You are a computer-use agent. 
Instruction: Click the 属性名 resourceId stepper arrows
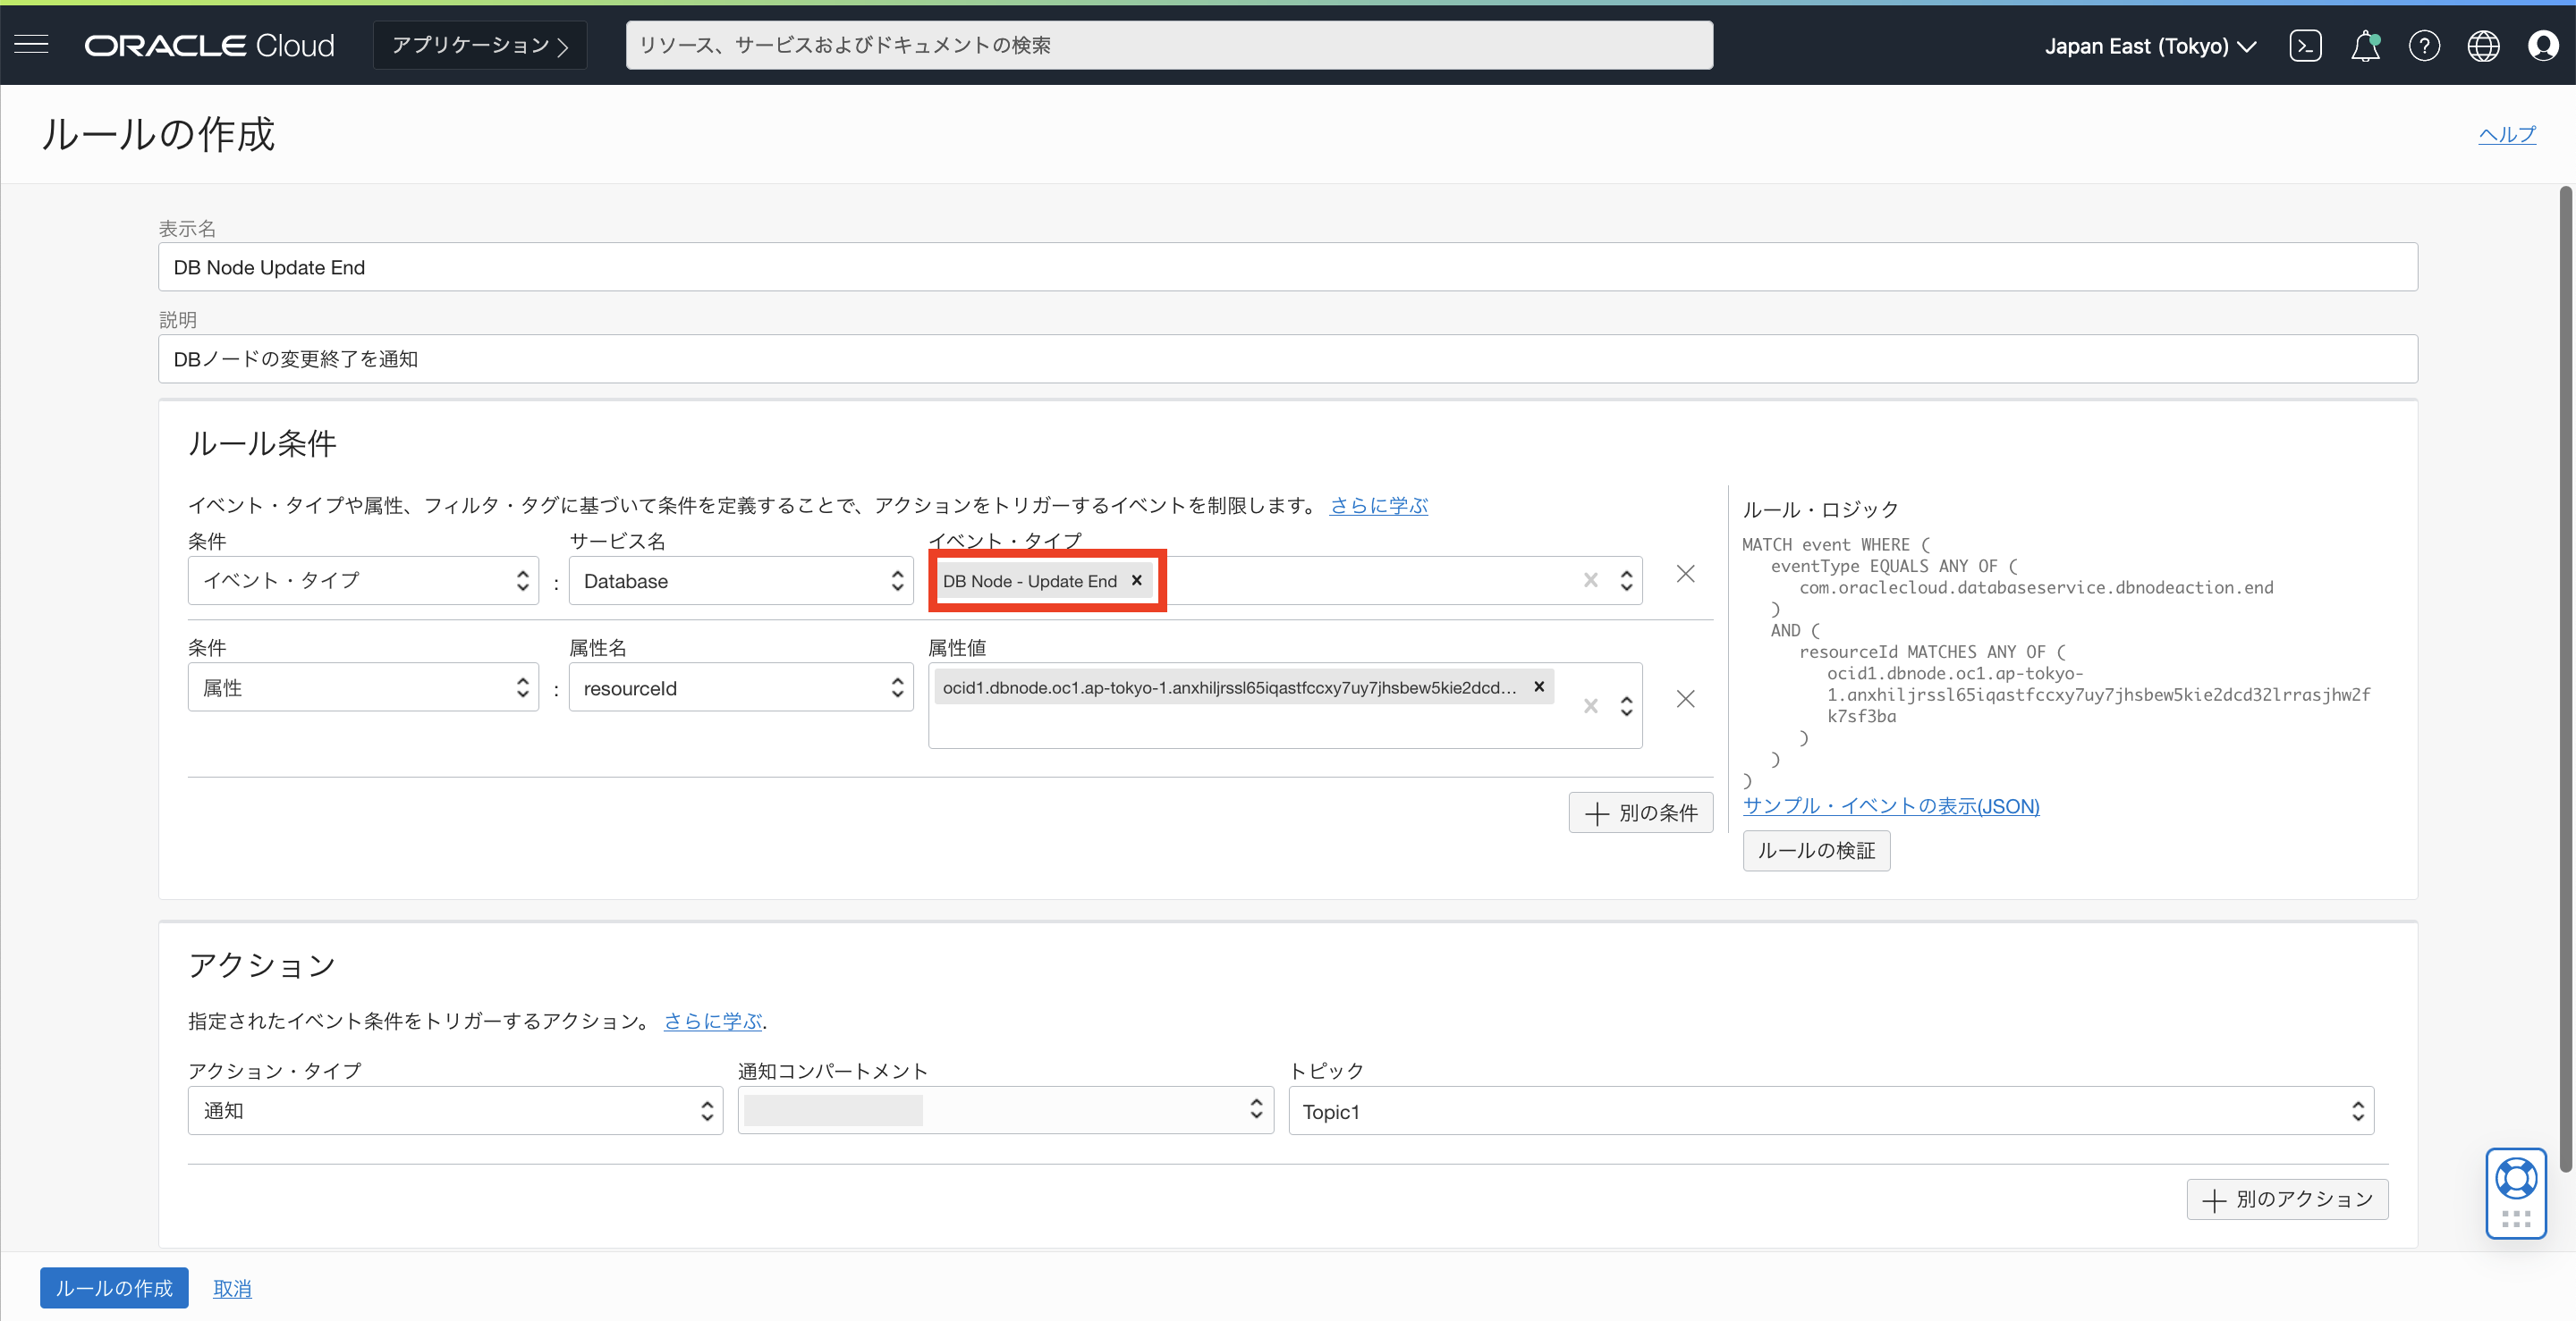coord(897,687)
